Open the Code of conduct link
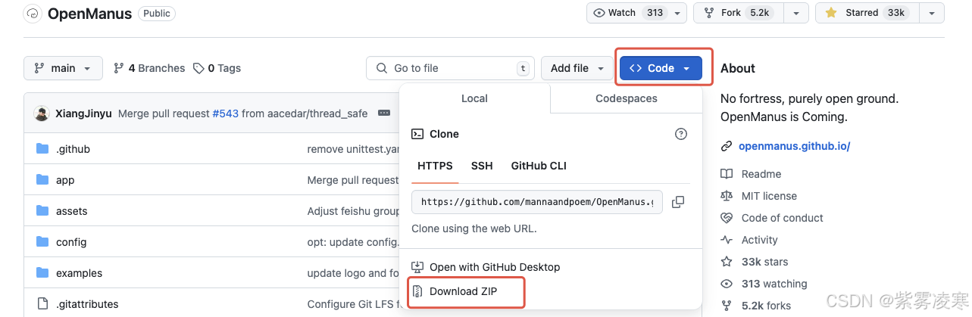This screenshot has height=317, width=972. click(x=783, y=218)
